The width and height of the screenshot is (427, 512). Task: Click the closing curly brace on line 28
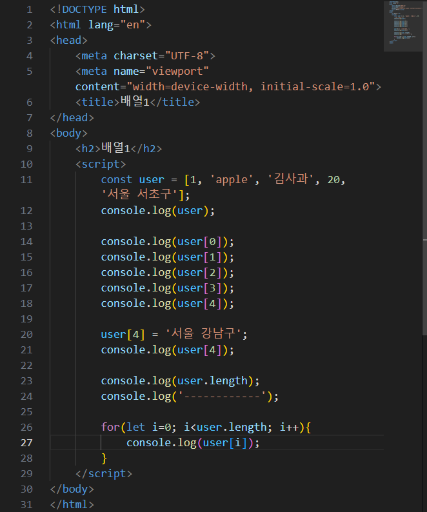click(104, 458)
